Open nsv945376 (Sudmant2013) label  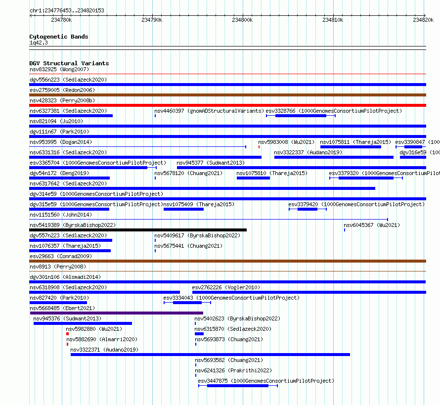coord(67,318)
